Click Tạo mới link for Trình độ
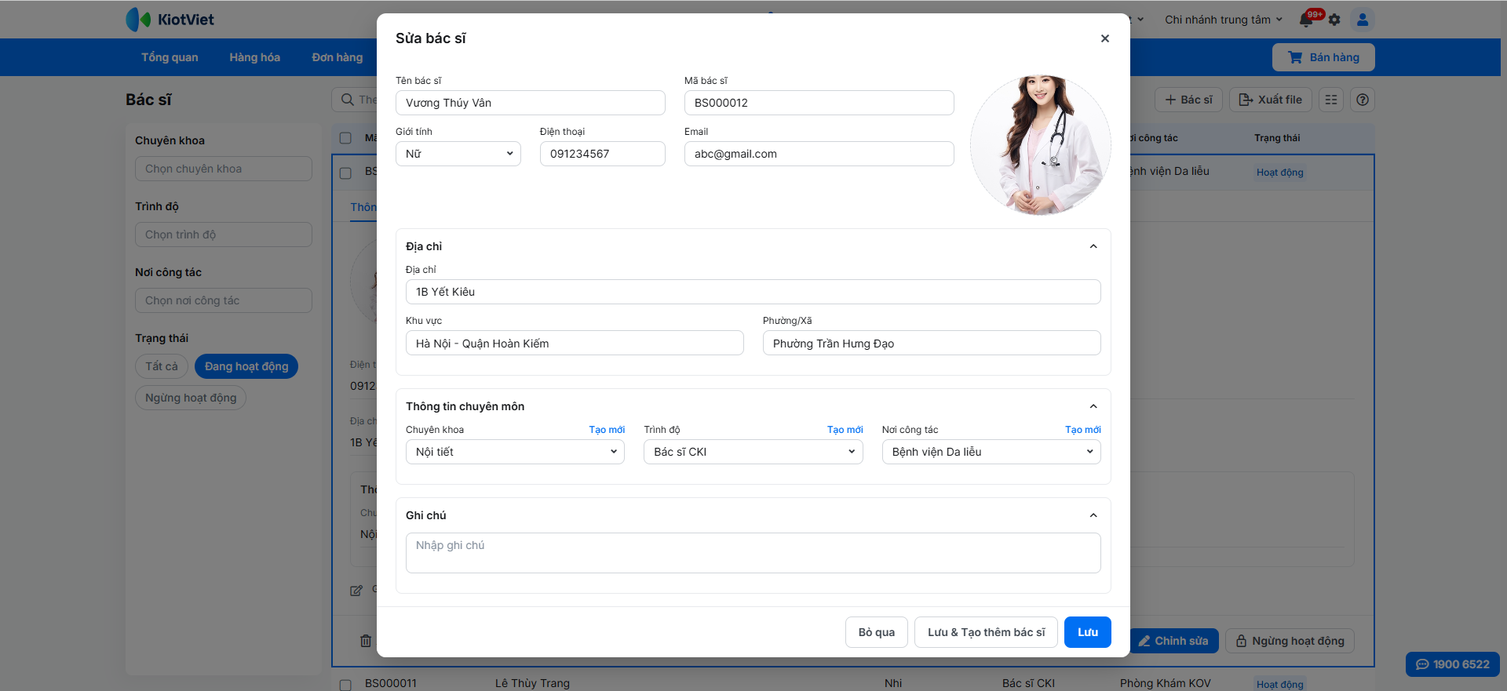Screen dimensions: 1507x691 845,430
